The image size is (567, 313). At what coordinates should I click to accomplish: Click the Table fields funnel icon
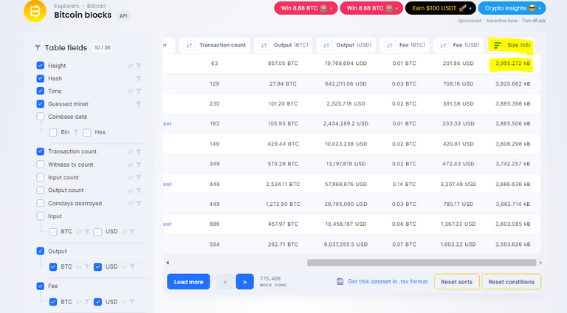click(38, 48)
